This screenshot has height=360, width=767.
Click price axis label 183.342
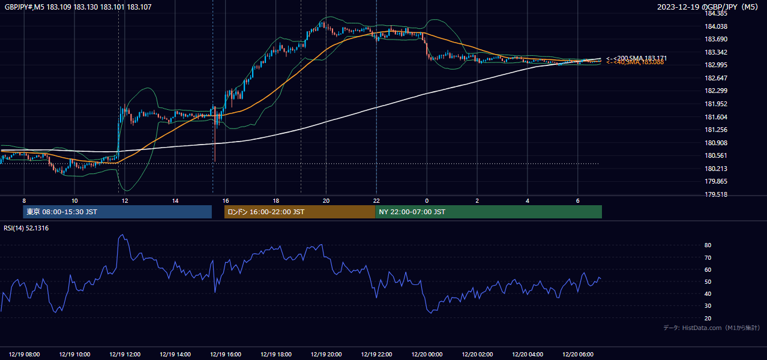pyautogui.click(x=715, y=52)
